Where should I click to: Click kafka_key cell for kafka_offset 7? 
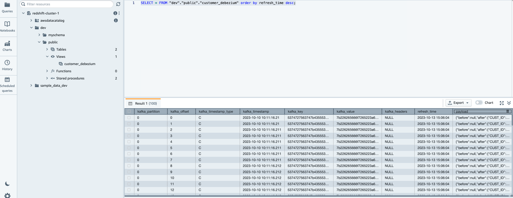click(309, 160)
